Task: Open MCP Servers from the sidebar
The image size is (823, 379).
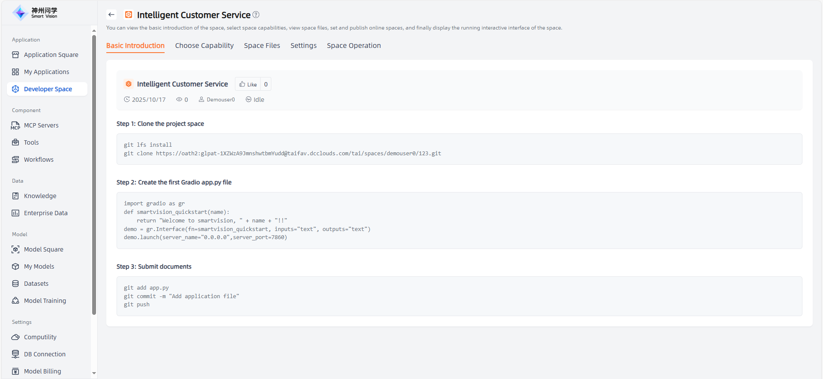Action: pyautogui.click(x=41, y=125)
